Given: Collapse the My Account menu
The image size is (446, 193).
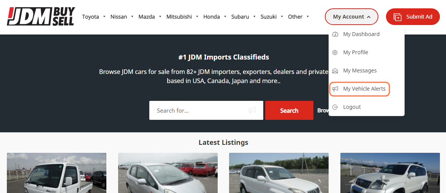Looking at the screenshot, I should point(351,17).
